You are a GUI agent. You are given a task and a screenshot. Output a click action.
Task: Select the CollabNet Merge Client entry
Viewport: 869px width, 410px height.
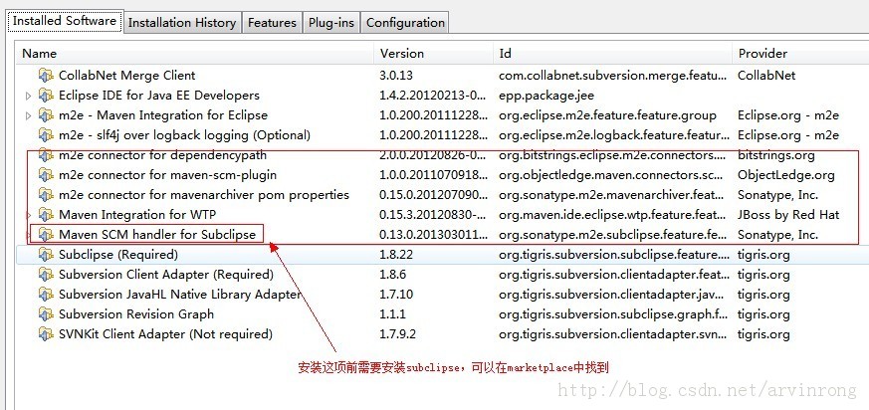click(x=126, y=76)
